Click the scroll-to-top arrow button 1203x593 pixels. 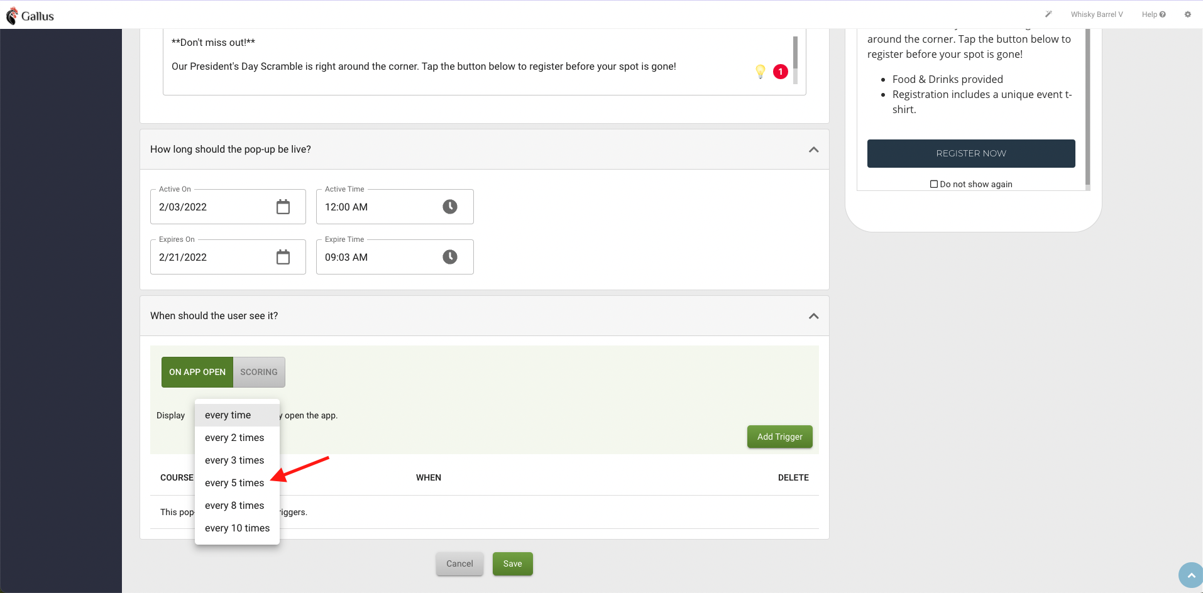pos(1190,575)
